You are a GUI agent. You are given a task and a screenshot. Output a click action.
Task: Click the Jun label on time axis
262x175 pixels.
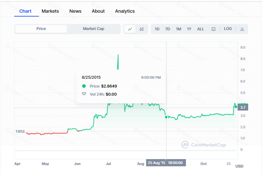(x=77, y=164)
